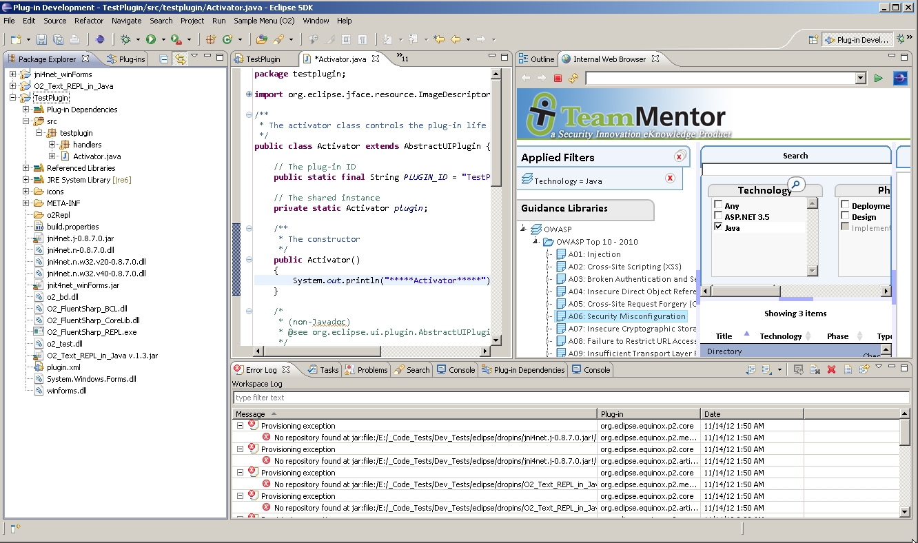Click the red Stop button in web browser
This screenshot has width=918, height=543.
558,78
